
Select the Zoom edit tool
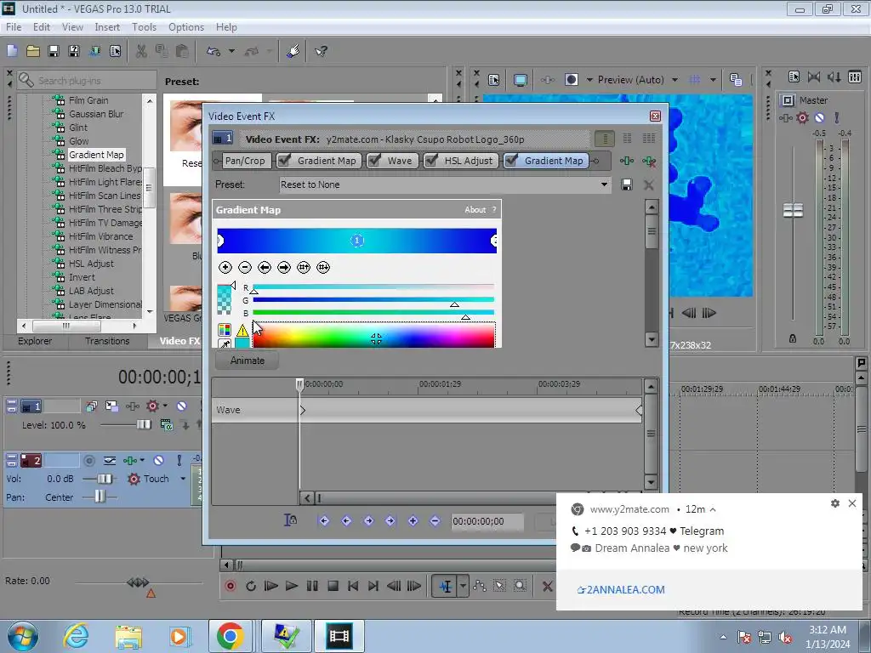(x=520, y=586)
